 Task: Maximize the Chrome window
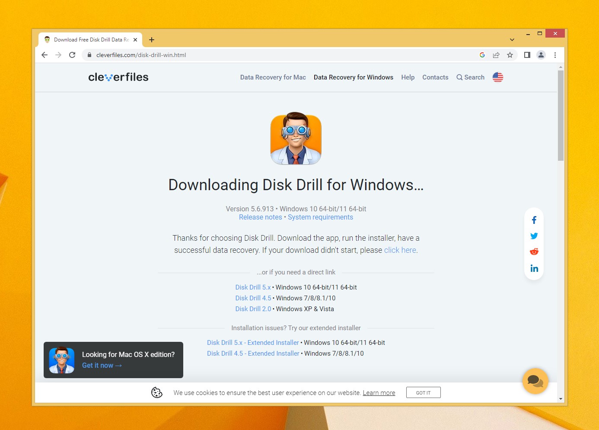coord(540,34)
